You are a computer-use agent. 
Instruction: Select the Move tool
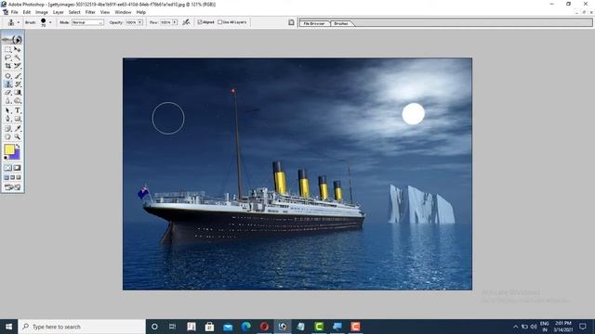pyautogui.click(x=18, y=49)
